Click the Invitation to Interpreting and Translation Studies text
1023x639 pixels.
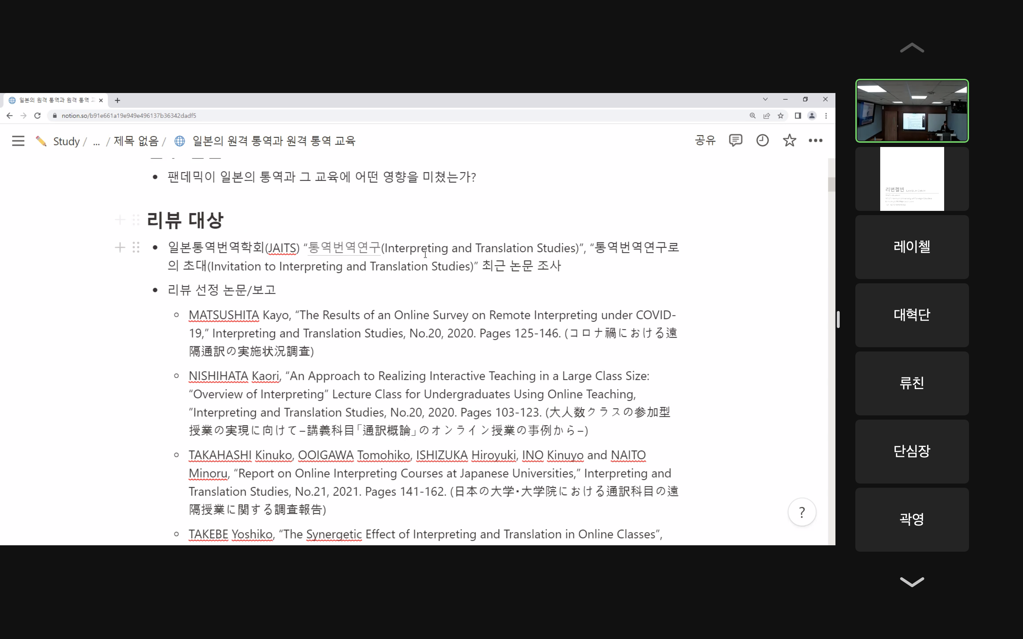point(340,266)
